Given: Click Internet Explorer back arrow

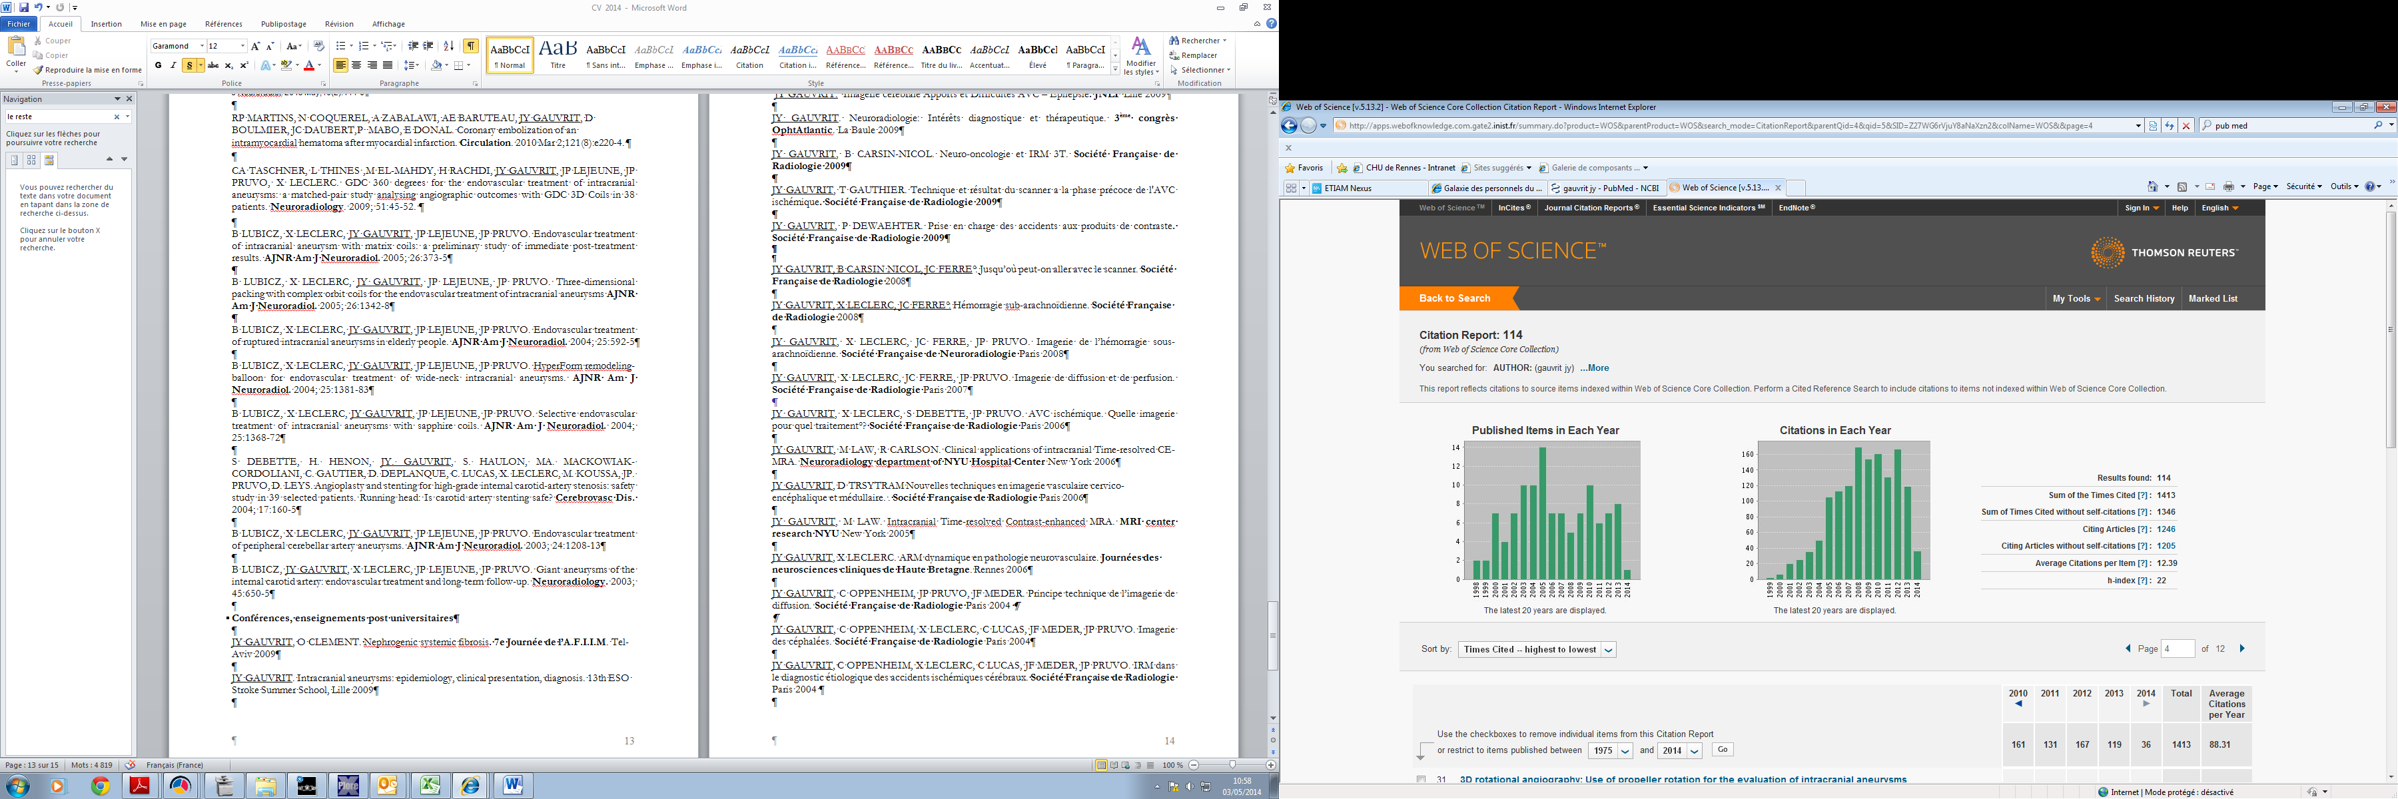Looking at the screenshot, I should pos(1290,126).
